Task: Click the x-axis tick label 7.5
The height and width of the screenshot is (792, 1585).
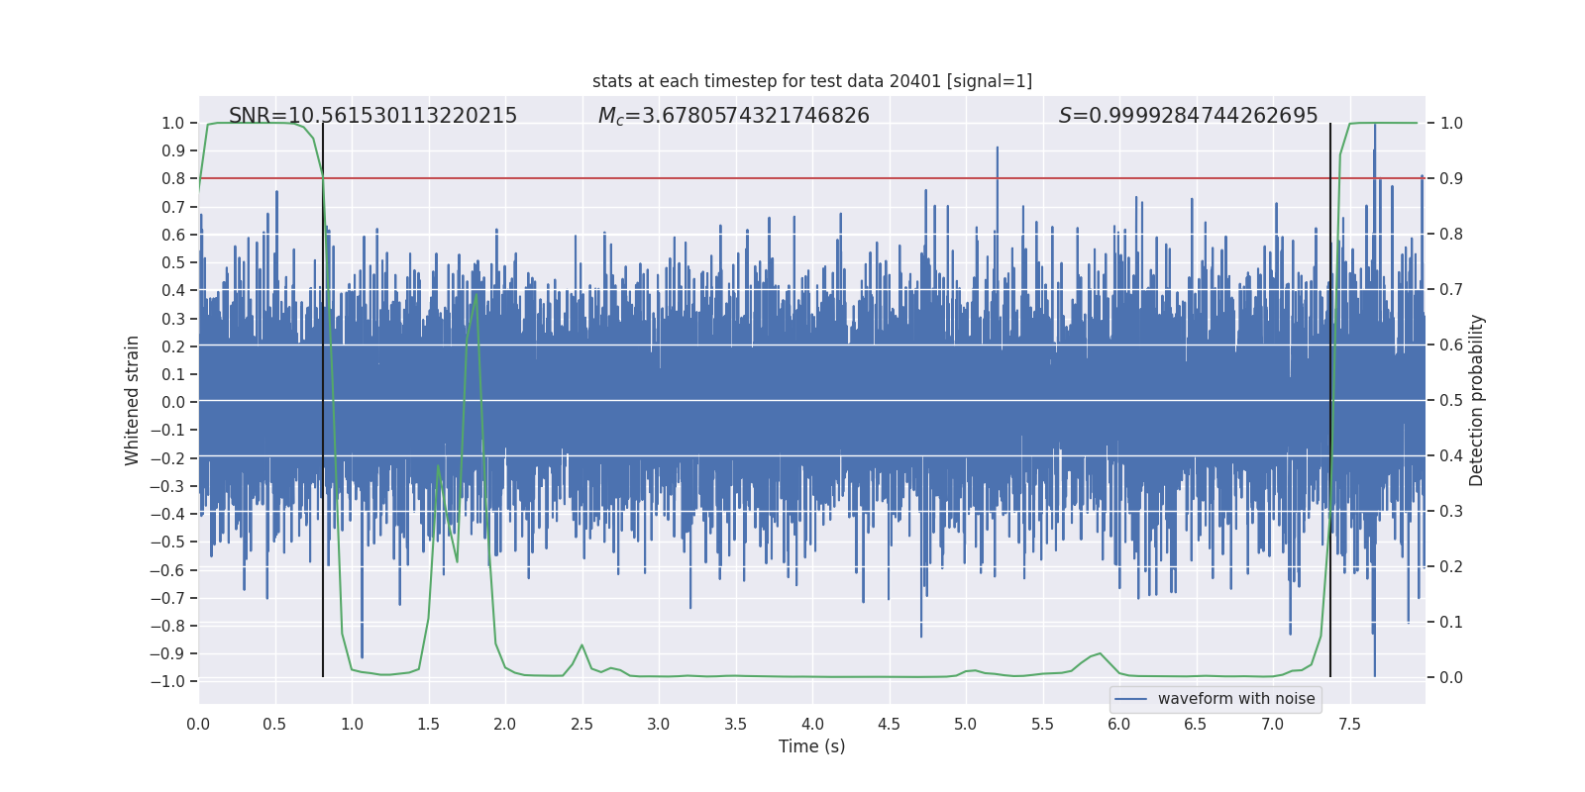Action: (1349, 725)
